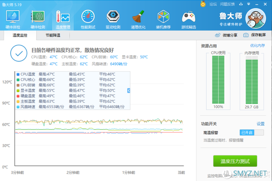Click the skin/tray icon next to 问题反馈

[x=241, y=4]
